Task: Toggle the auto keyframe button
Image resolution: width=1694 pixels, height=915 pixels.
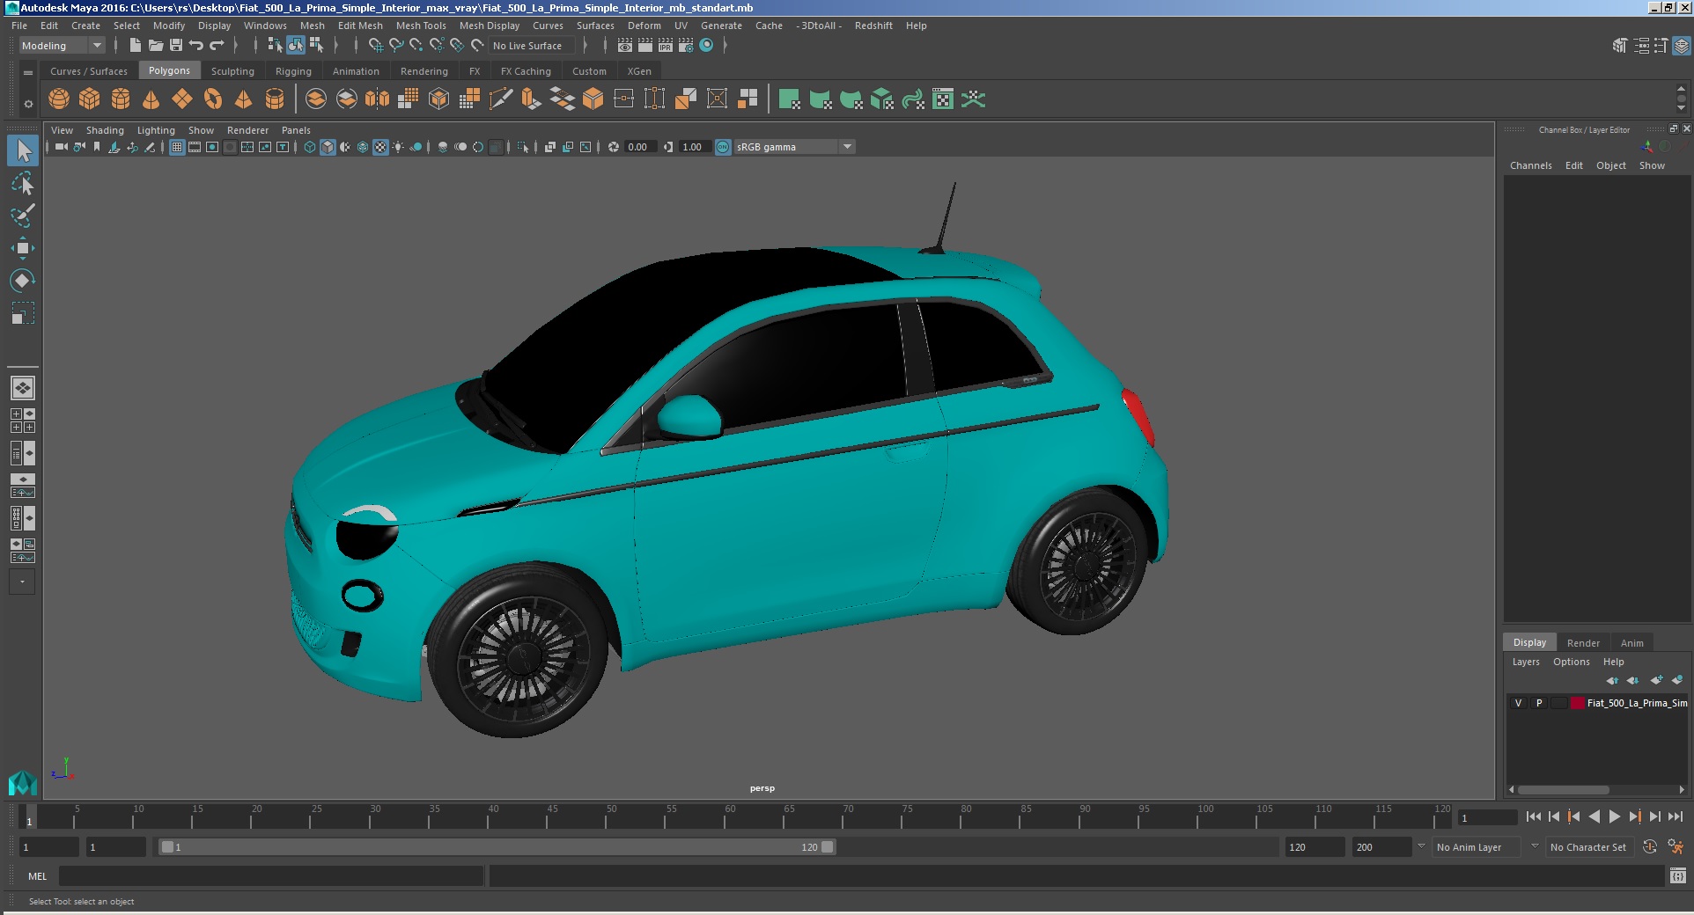Action: coord(1650,846)
